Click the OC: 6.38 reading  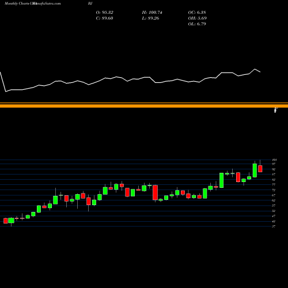tap(197, 13)
